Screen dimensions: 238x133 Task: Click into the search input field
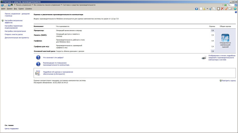[231, 5]
